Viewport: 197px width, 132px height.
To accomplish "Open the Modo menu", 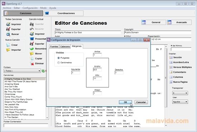I will click(43, 8).
